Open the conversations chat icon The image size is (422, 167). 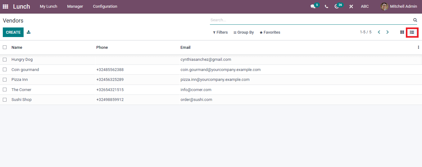tap(313, 6)
